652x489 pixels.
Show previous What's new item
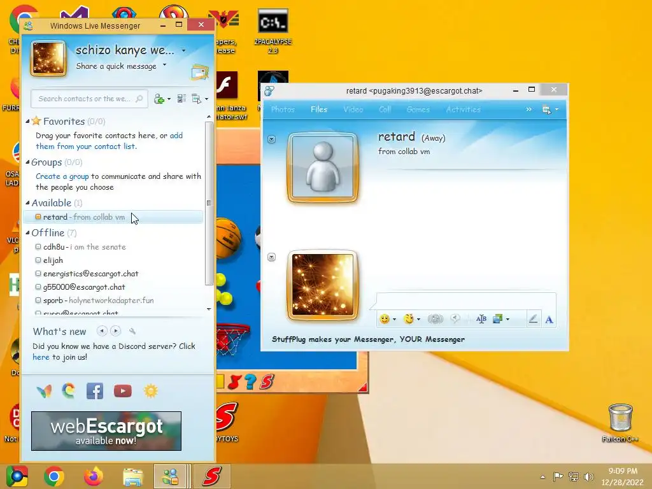(102, 331)
